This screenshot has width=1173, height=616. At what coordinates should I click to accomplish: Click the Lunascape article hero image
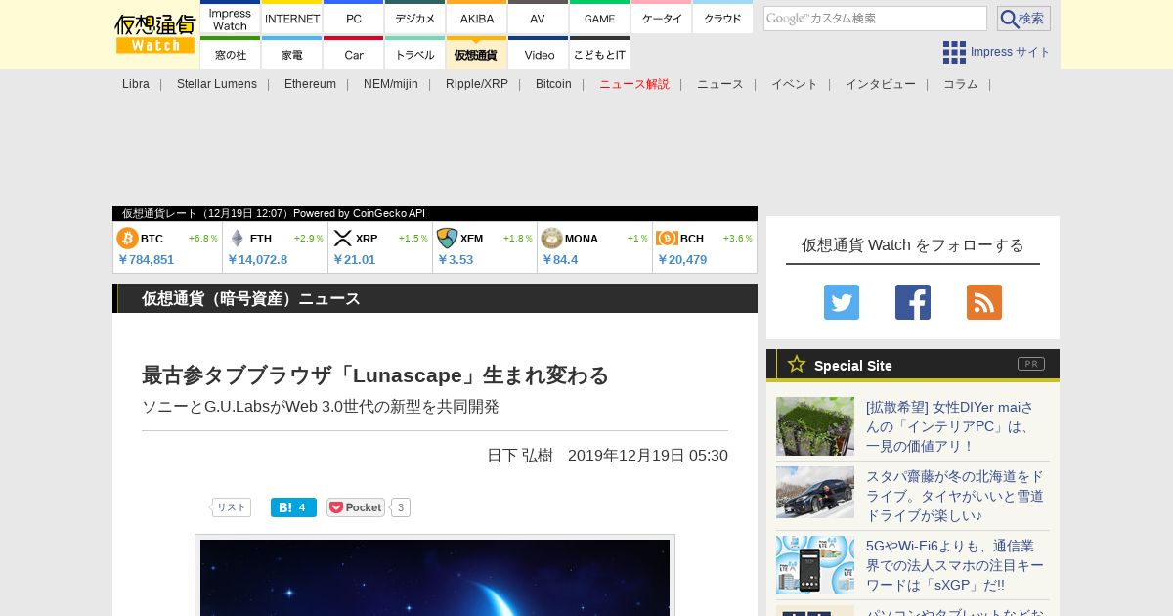pos(435,577)
